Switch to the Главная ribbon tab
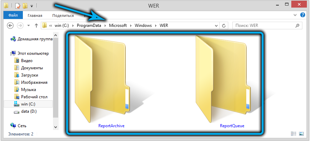Image resolution: width=310 pixels, height=141 pixels. point(35,16)
